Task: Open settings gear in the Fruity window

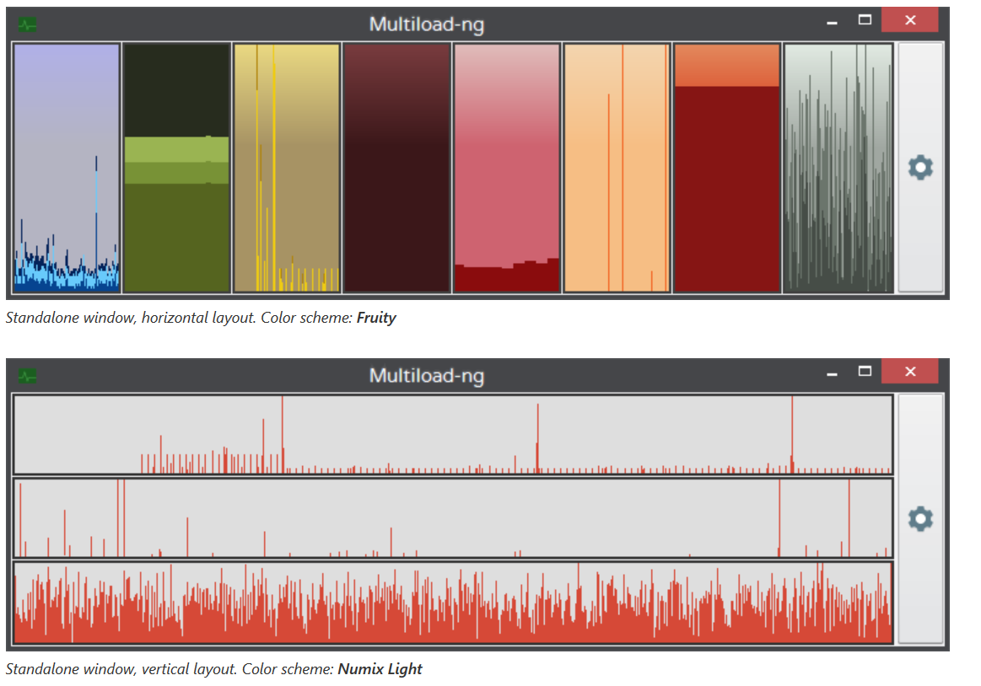Action: tap(919, 168)
